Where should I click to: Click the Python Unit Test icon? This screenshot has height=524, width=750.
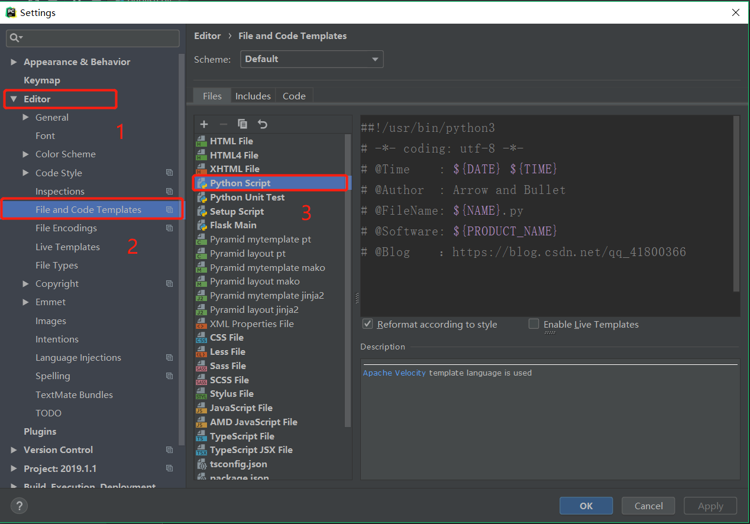pyautogui.click(x=201, y=198)
